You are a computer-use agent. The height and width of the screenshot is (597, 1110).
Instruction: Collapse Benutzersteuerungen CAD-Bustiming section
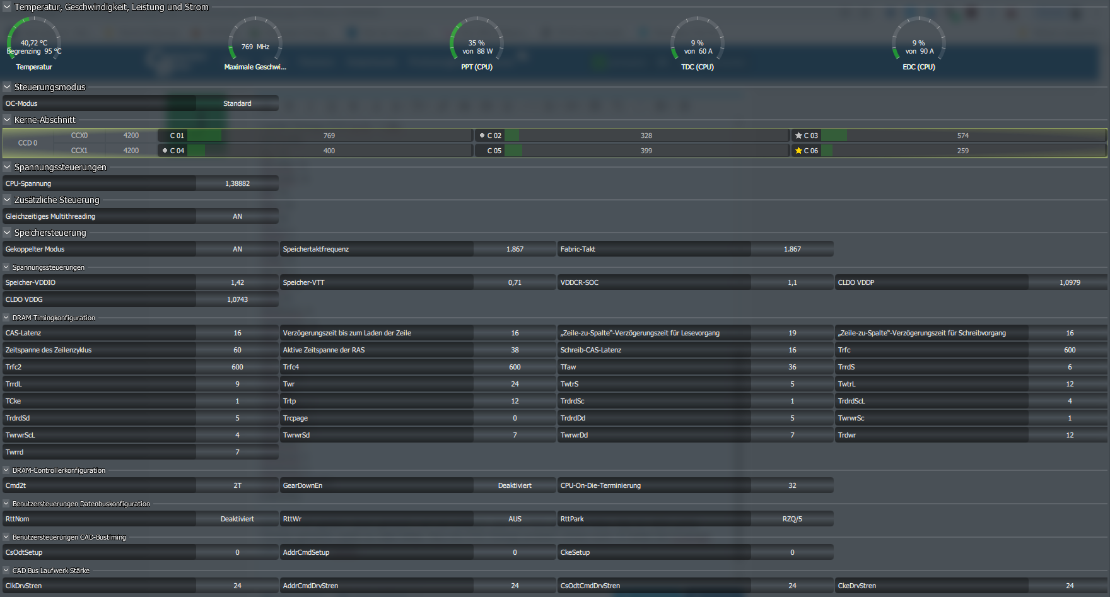tap(6, 537)
